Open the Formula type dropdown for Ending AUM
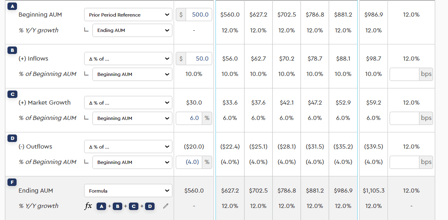The width and height of the screenshot is (448, 220). pyautogui.click(x=128, y=191)
